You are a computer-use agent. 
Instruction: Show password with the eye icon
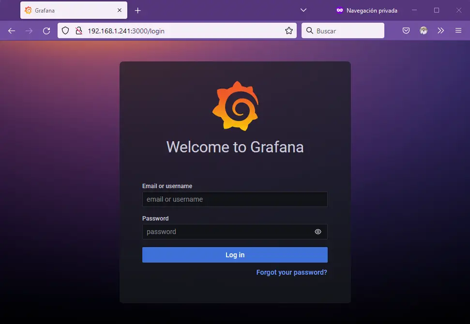pos(318,232)
